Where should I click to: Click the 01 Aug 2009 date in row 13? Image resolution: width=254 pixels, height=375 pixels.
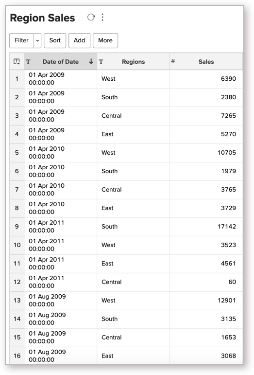[47, 297]
